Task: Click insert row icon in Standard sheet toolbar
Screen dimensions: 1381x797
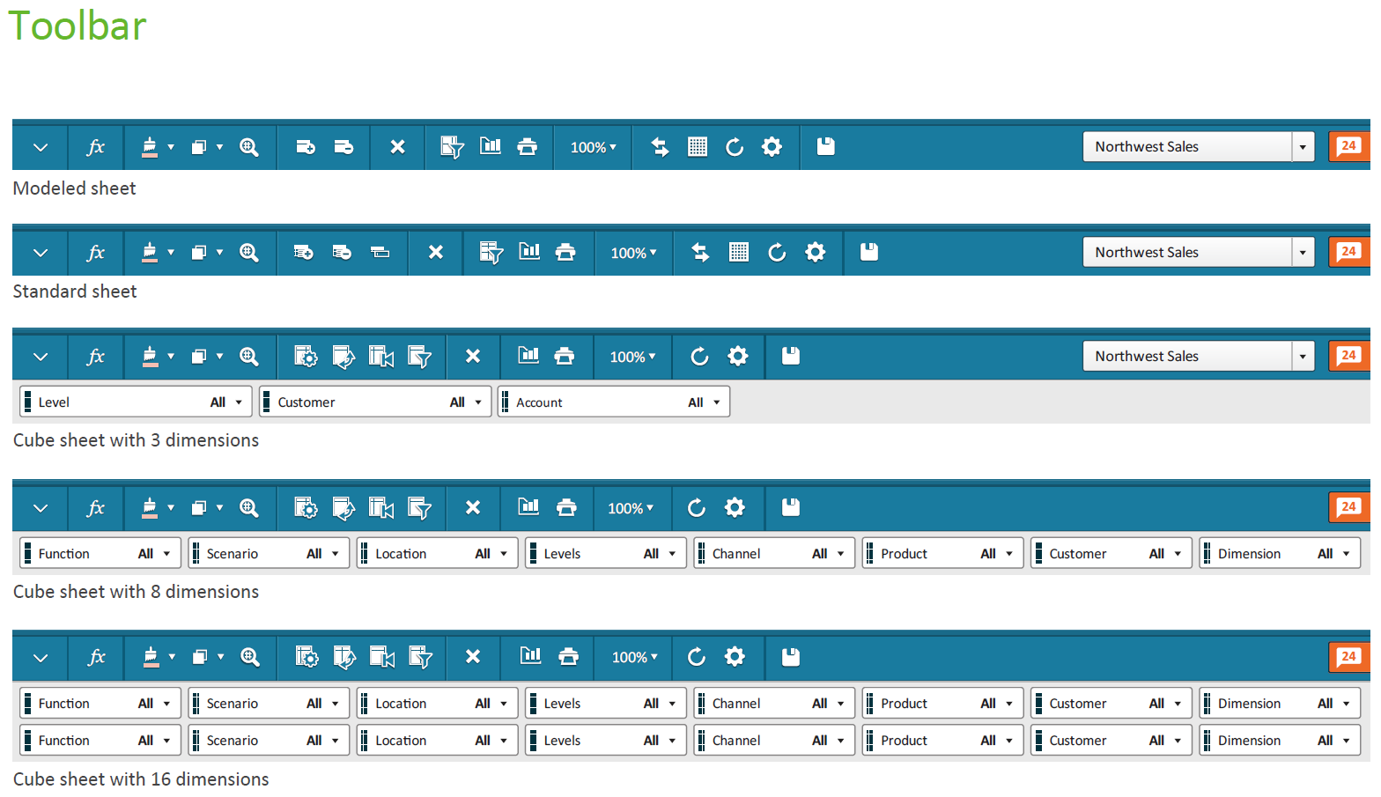Action: tap(304, 253)
